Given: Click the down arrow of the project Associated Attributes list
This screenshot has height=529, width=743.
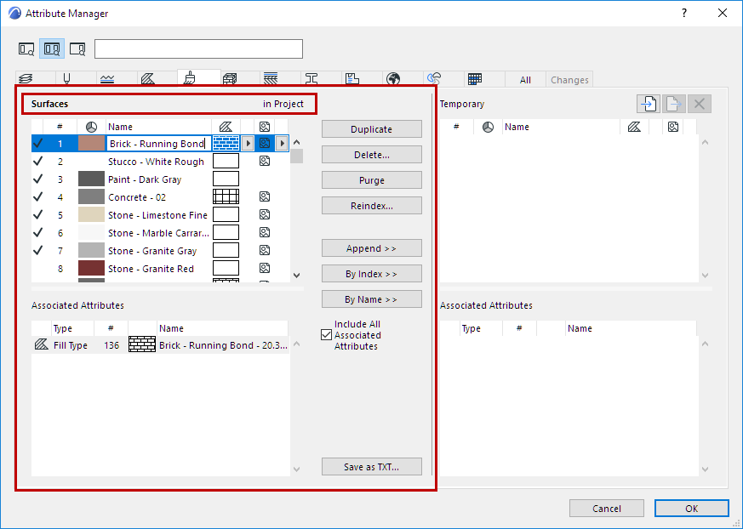Looking at the screenshot, I should [297, 469].
